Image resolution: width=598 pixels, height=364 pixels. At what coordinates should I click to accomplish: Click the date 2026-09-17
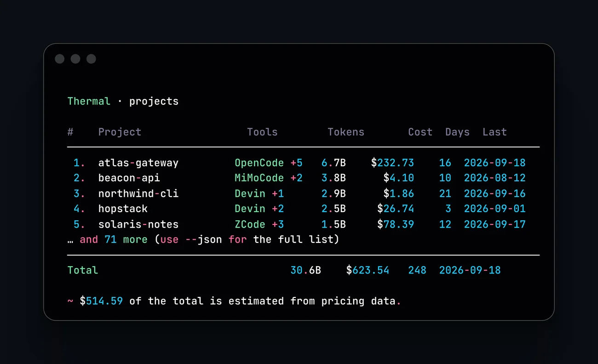coord(494,224)
